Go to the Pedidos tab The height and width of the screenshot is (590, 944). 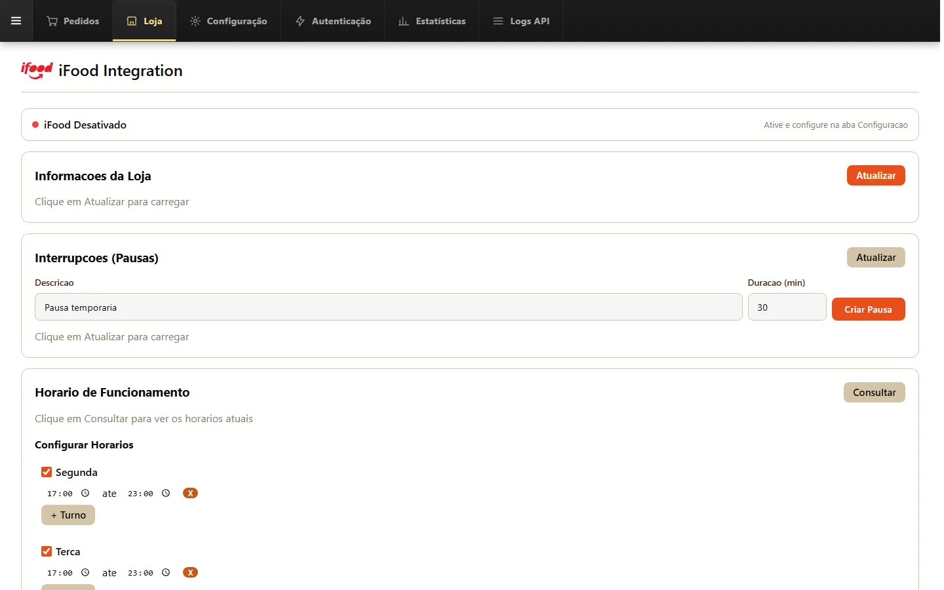click(73, 21)
